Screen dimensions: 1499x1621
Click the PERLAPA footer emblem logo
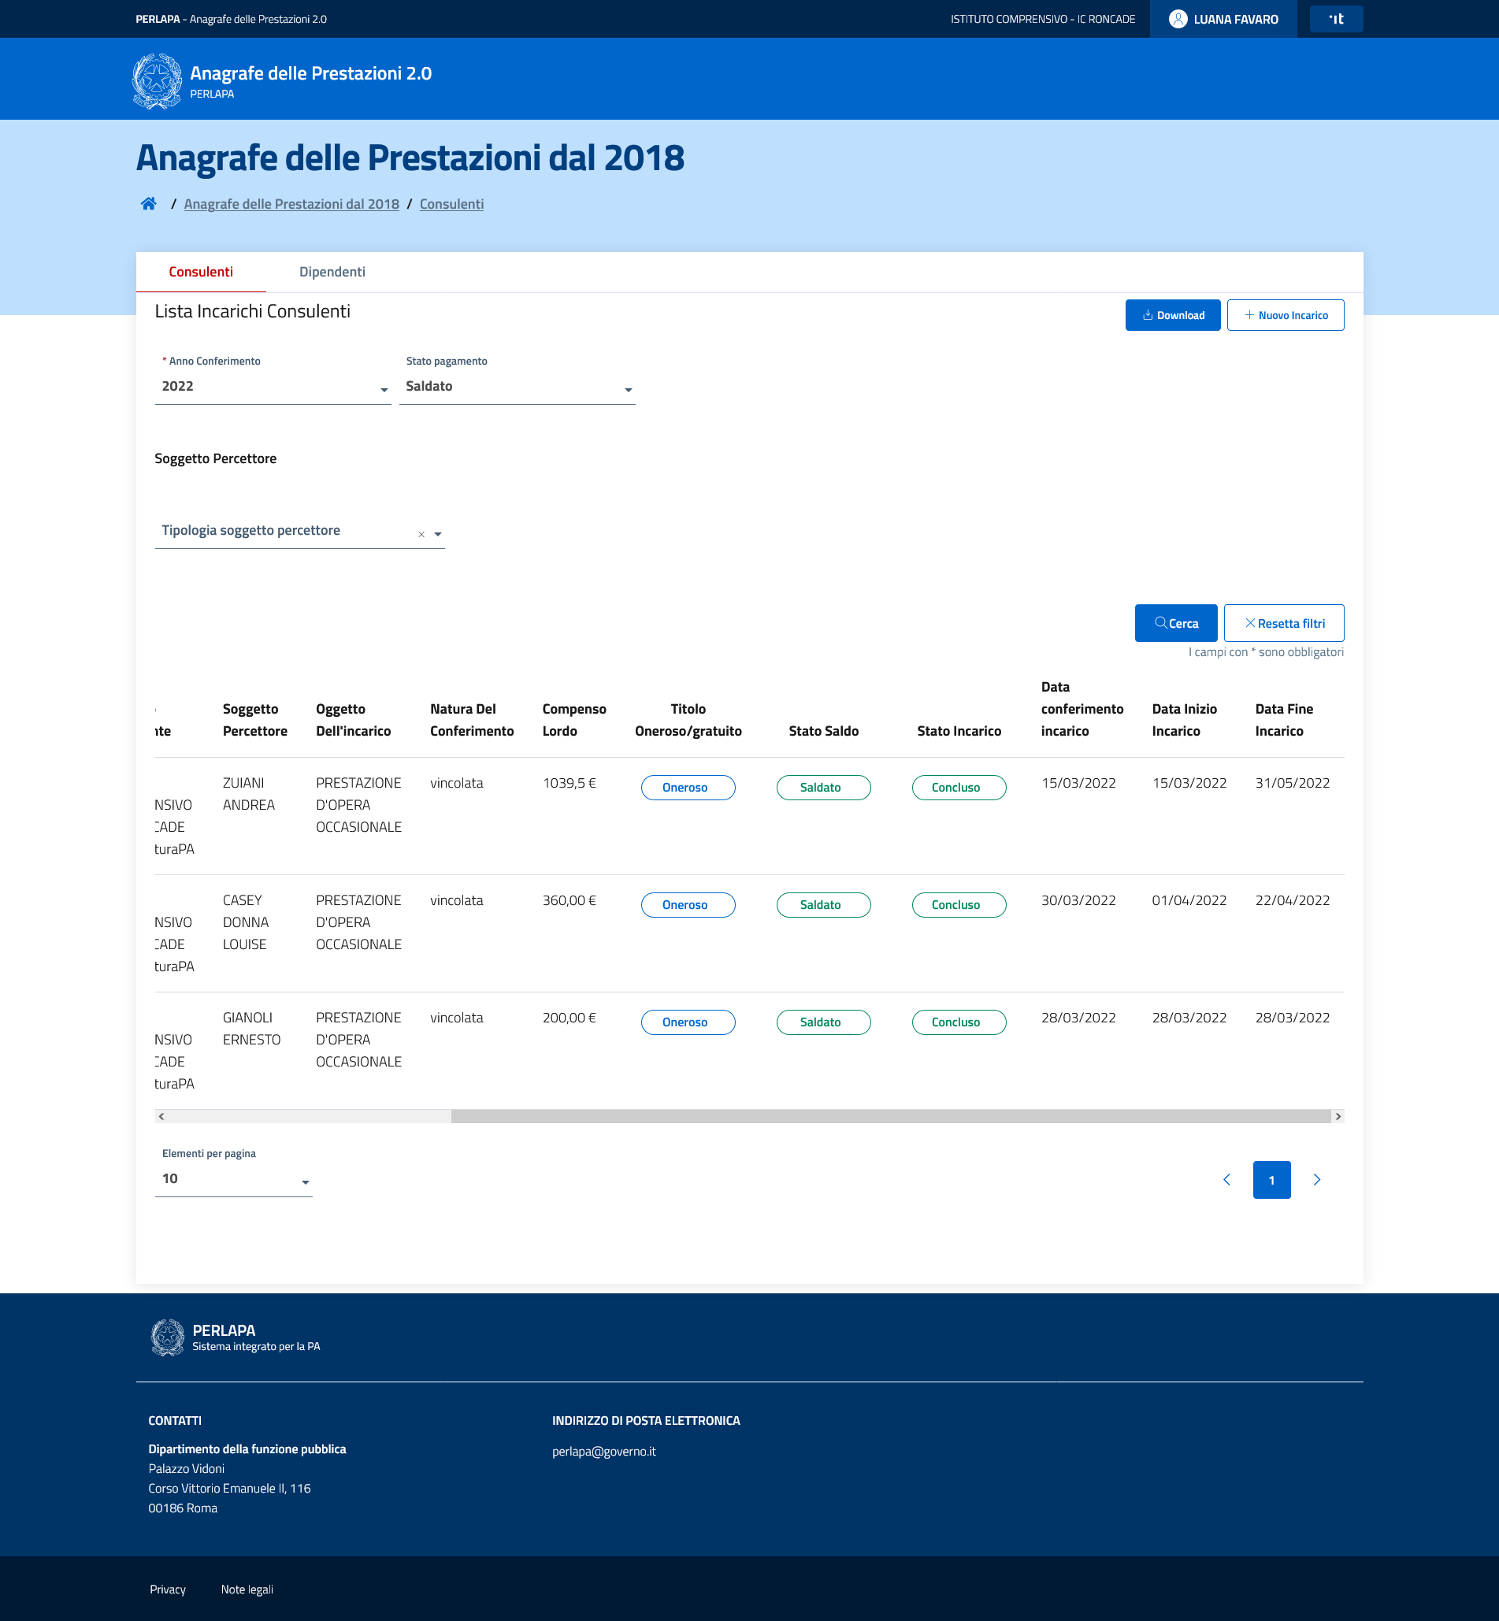[168, 1337]
